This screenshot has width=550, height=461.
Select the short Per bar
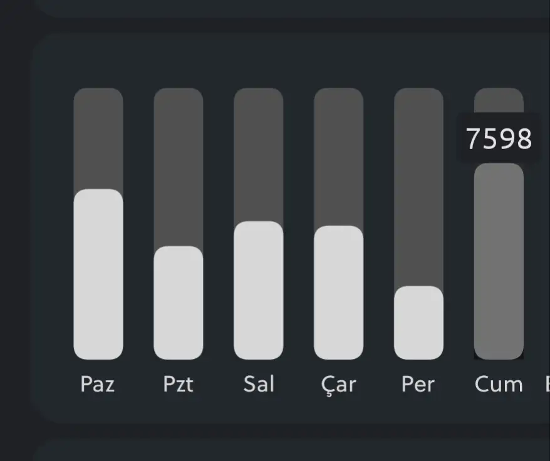tap(418, 323)
